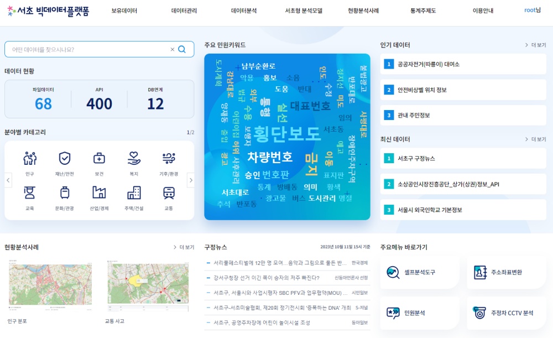553x338 pixels.
Task: Open the 교통 bus category icon
Action: point(169,193)
